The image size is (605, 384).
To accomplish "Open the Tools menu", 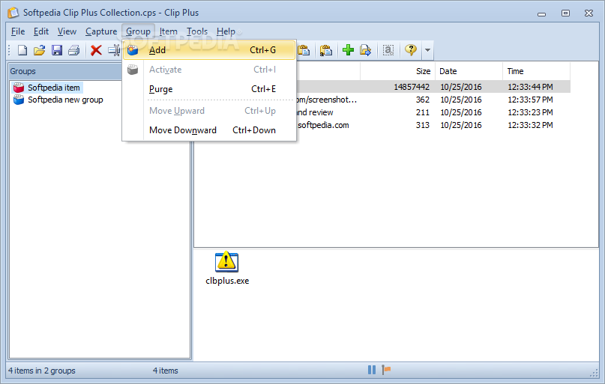I will (197, 31).
